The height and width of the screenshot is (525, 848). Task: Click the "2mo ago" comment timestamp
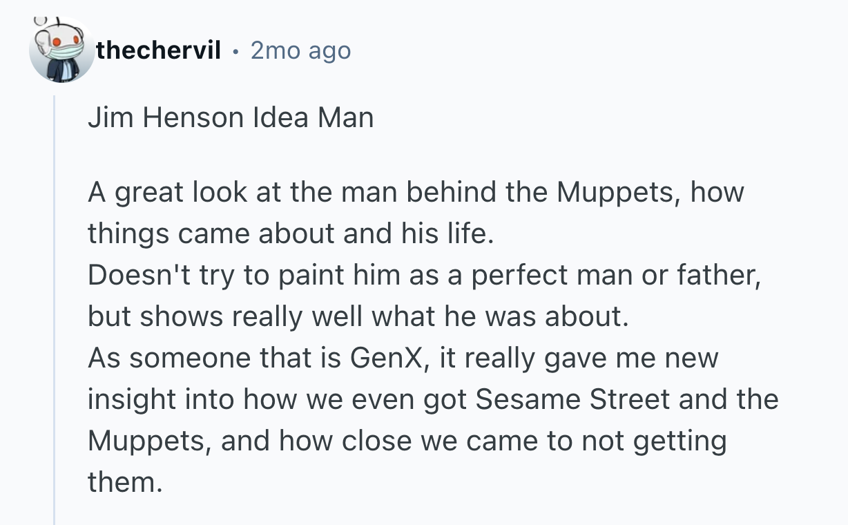pyautogui.click(x=300, y=50)
